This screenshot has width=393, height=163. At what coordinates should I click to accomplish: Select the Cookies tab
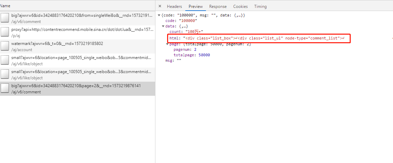(x=240, y=7)
